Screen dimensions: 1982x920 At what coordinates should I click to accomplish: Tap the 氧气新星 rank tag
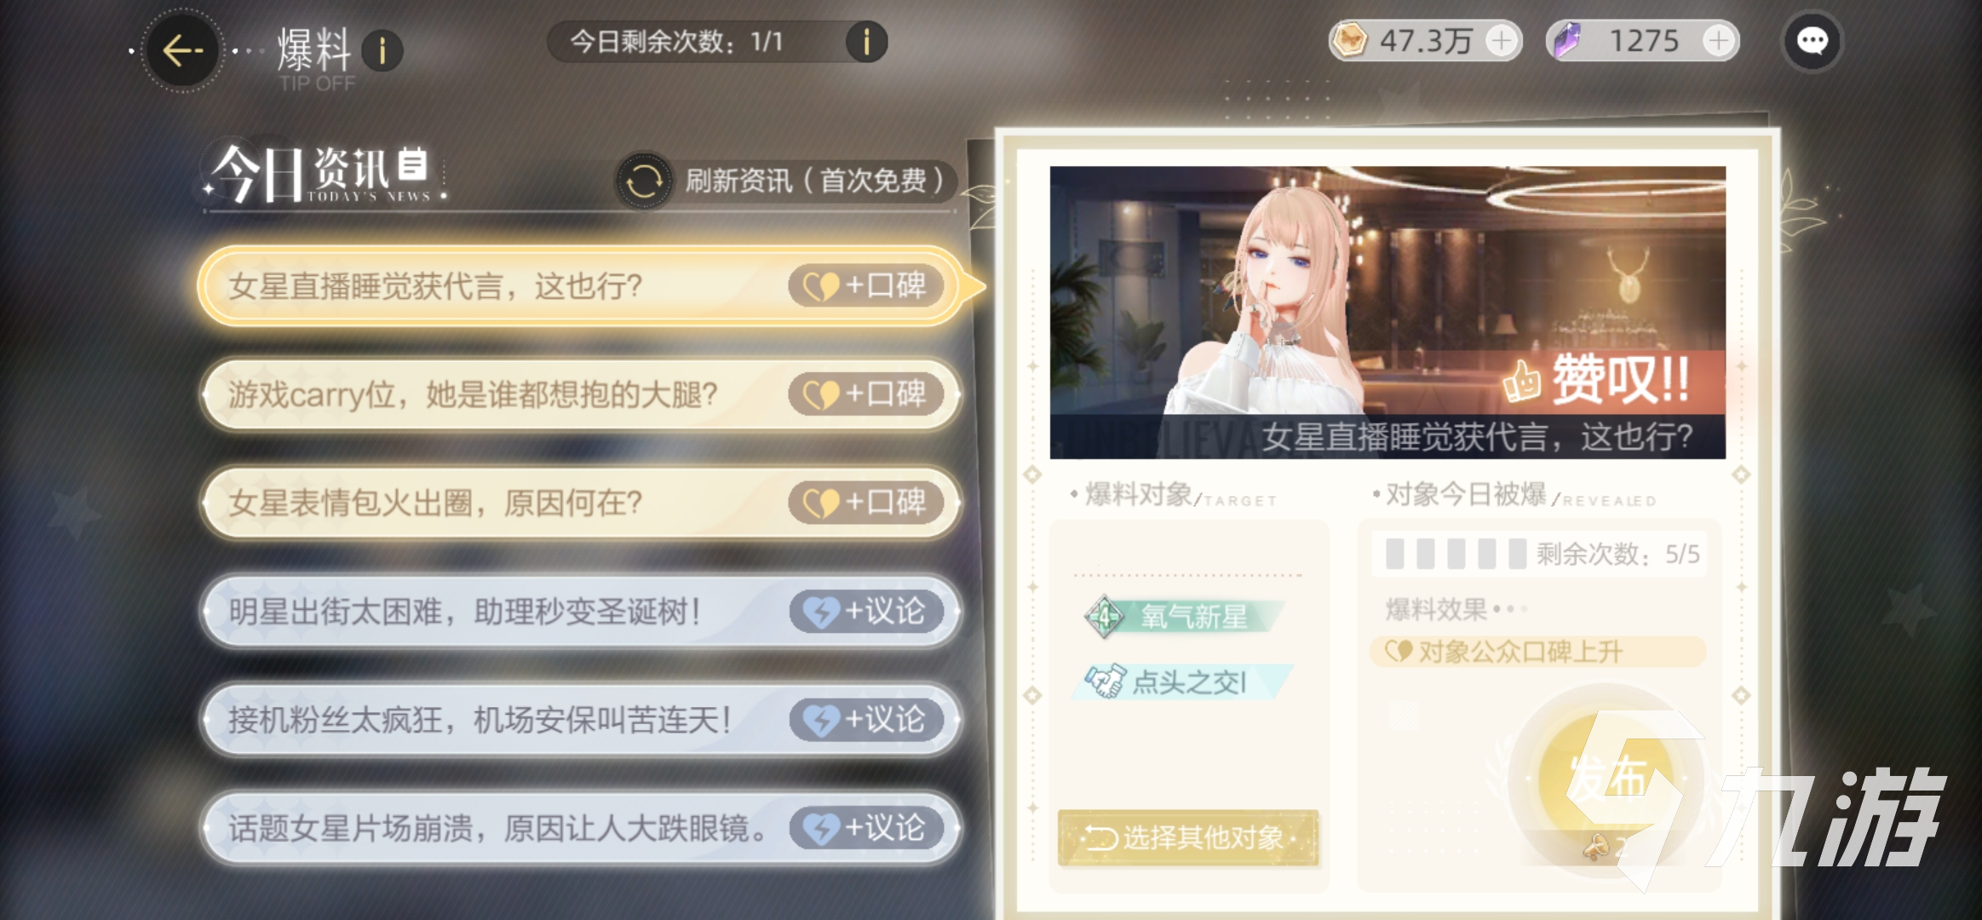1184,616
